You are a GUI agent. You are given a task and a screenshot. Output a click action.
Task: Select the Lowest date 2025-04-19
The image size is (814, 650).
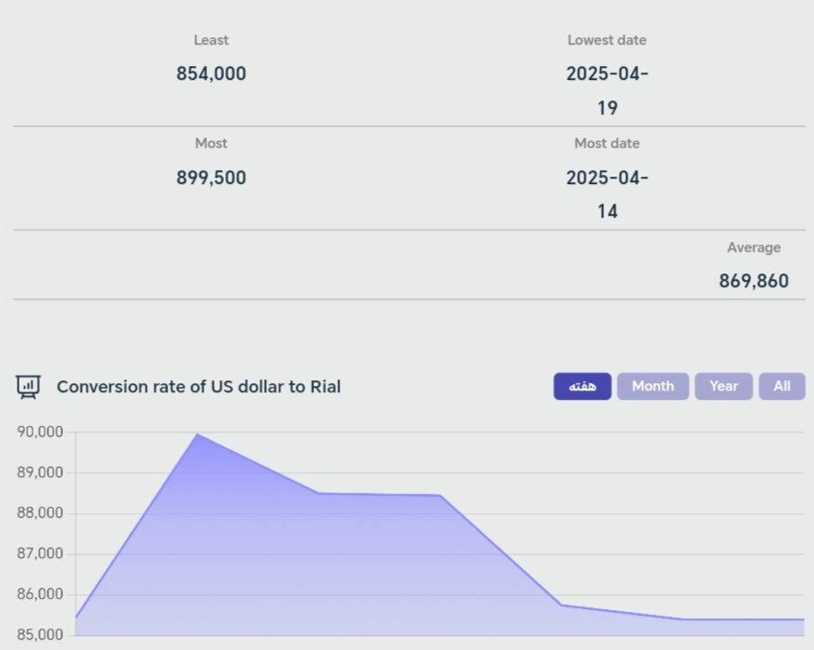607,90
